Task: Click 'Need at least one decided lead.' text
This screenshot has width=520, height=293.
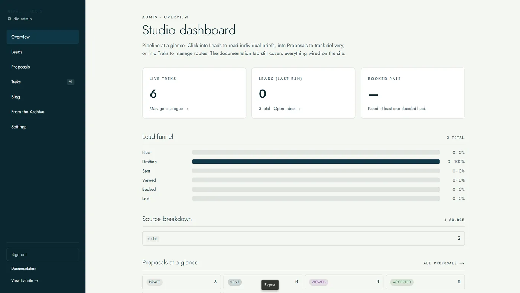Action: tap(397, 109)
